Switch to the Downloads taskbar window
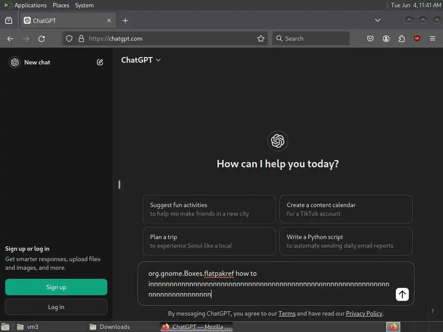 pos(123,327)
